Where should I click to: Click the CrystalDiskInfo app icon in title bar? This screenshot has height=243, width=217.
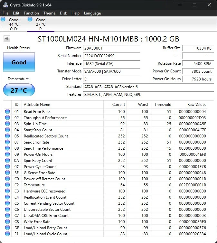point(5,5)
